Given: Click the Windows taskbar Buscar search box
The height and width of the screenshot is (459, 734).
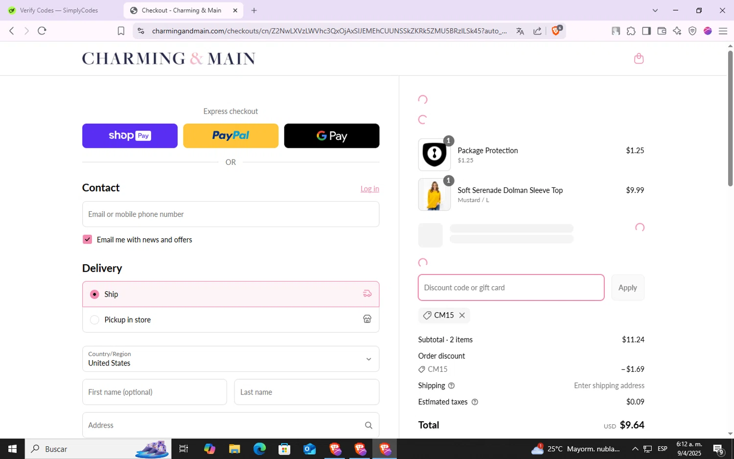Looking at the screenshot, I should [x=98, y=449].
